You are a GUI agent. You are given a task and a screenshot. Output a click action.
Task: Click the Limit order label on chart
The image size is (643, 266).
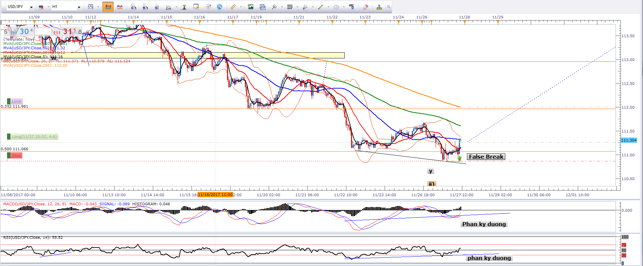[x=16, y=101]
